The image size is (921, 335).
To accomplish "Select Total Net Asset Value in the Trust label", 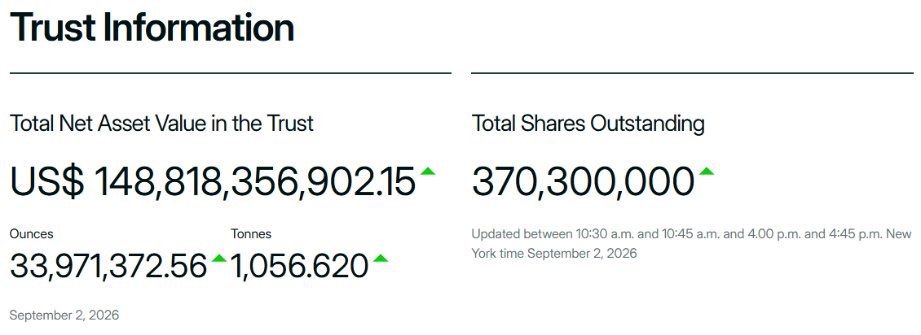I will coord(161,124).
